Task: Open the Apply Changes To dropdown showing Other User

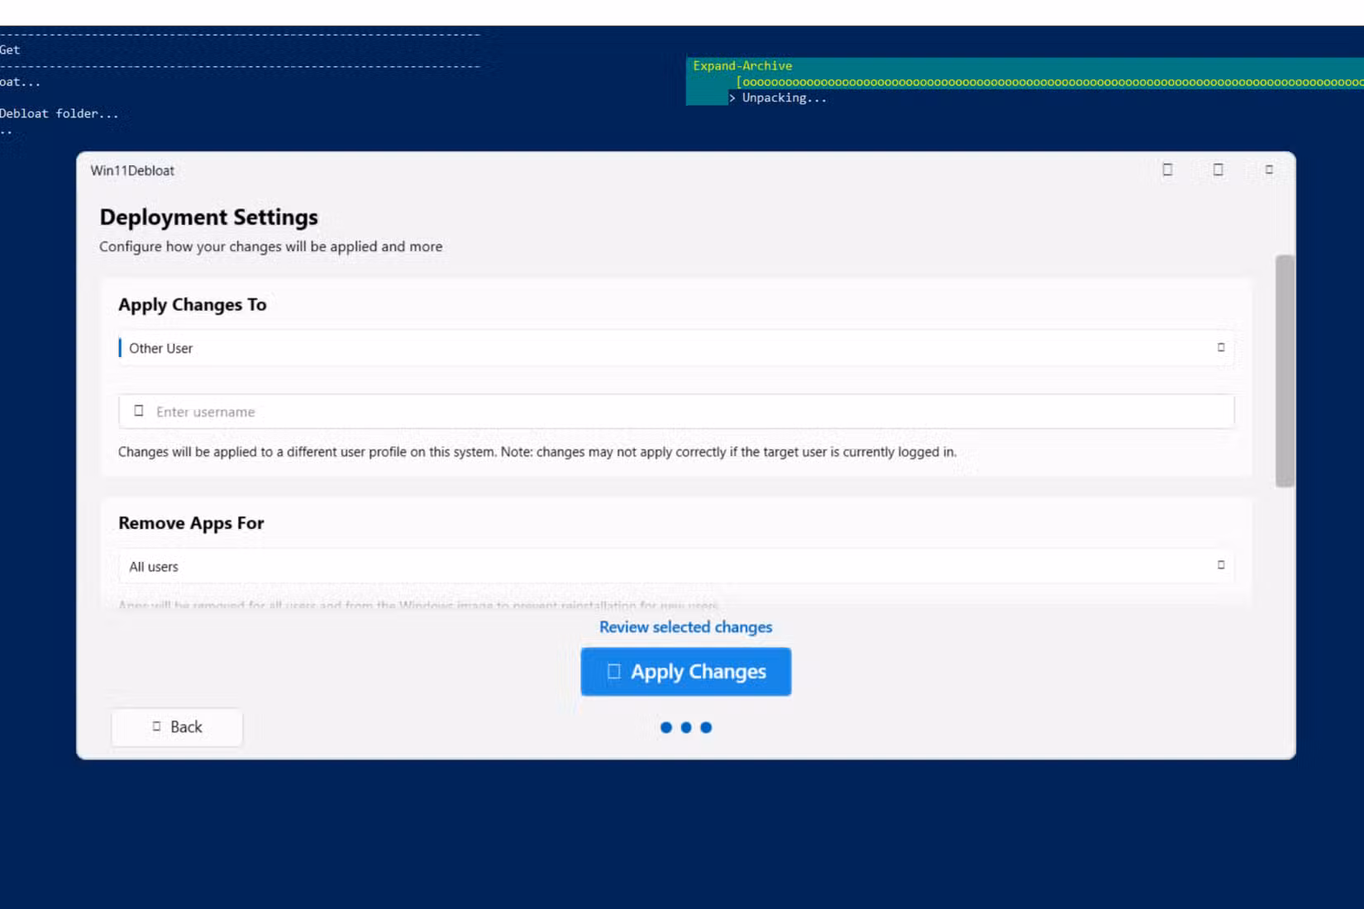Action: pos(676,348)
